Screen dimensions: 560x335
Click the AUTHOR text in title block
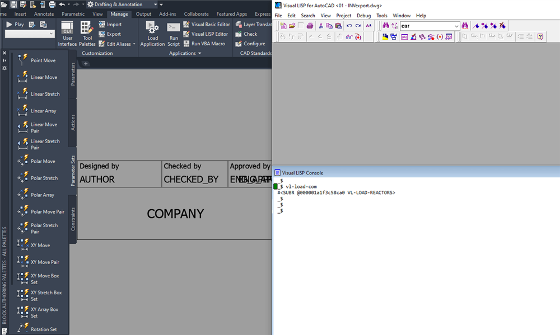point(97,179)
